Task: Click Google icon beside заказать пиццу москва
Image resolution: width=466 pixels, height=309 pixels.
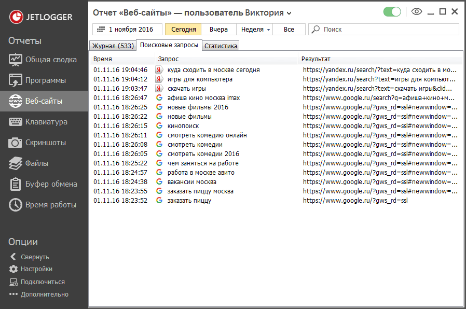Action: point(159,191)
